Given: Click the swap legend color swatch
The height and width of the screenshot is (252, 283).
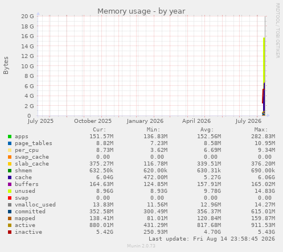Looking at the screenshot, I should [10, 198].
